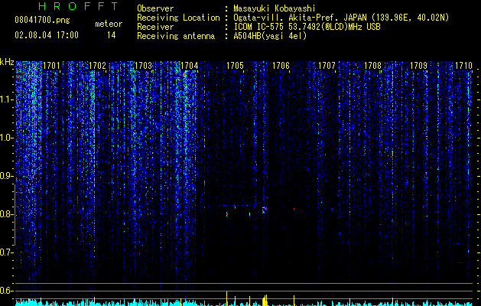Click the bright echo cluster before 1706
The width and height of the screenshot is (481, 306).
[265, 210]
